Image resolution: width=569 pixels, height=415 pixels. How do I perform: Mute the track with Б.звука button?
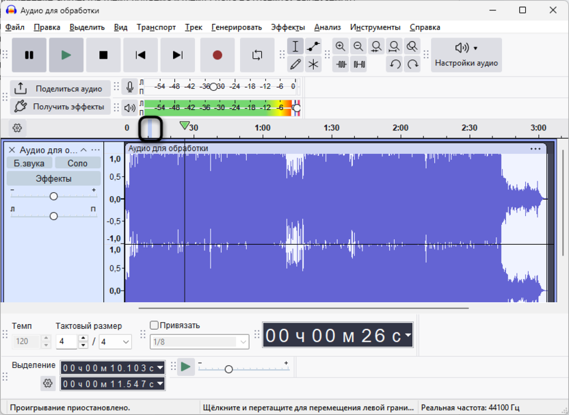29,163
